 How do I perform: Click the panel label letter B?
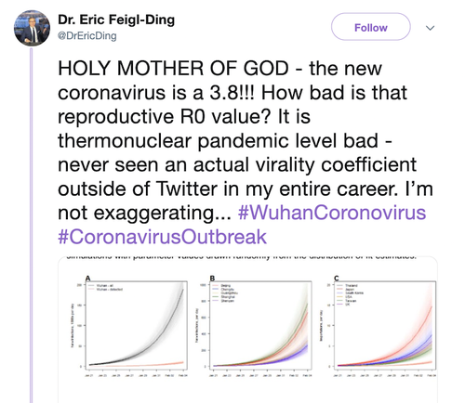click(x=212, y=278)
